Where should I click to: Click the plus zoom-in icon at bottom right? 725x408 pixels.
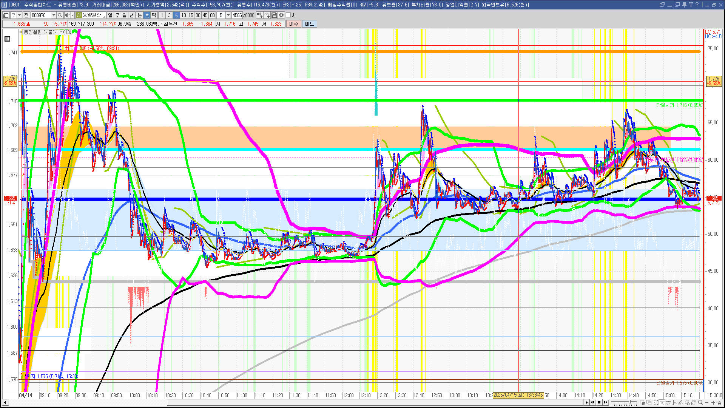point(713,403)
